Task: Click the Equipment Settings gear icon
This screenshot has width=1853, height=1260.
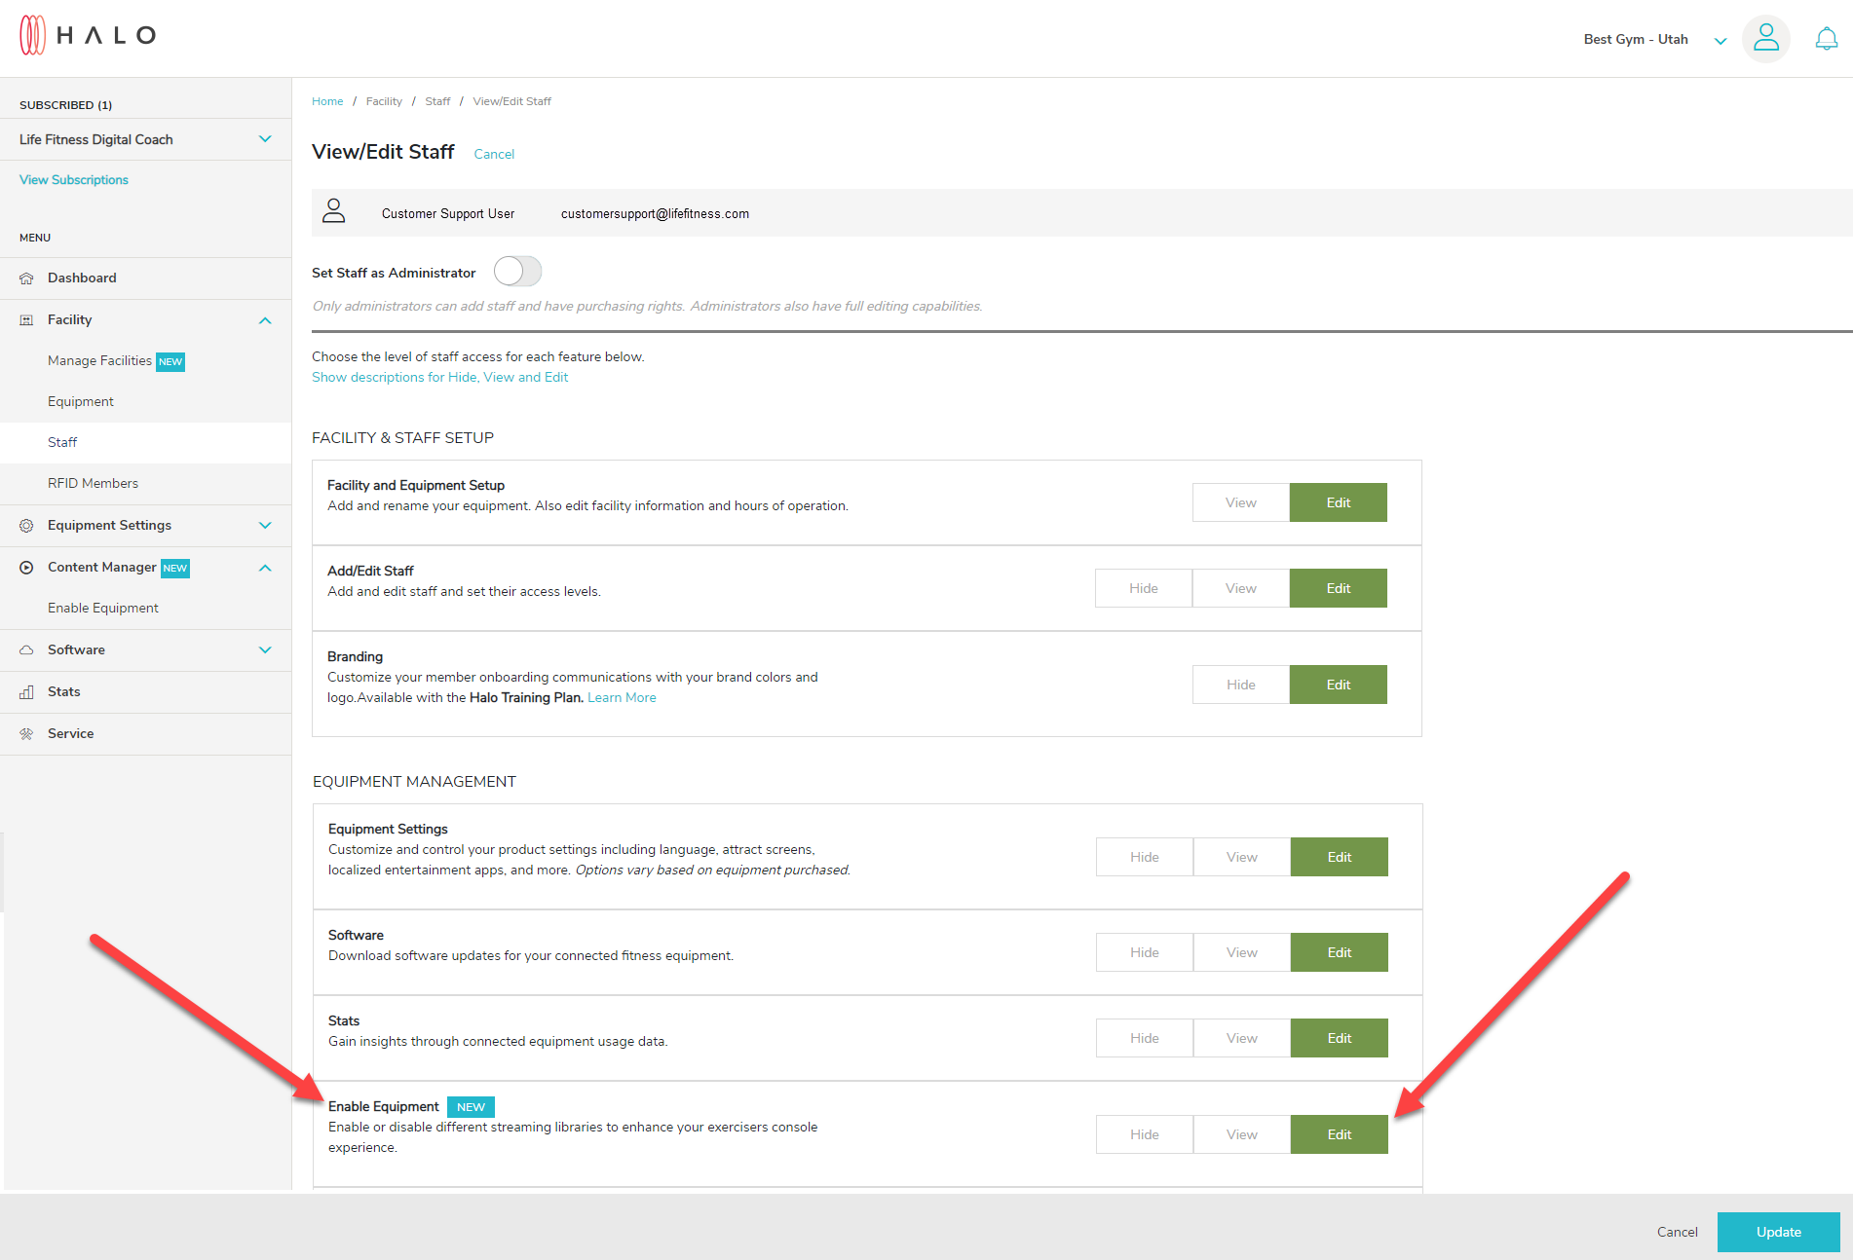Action: [x=26, y=526]
